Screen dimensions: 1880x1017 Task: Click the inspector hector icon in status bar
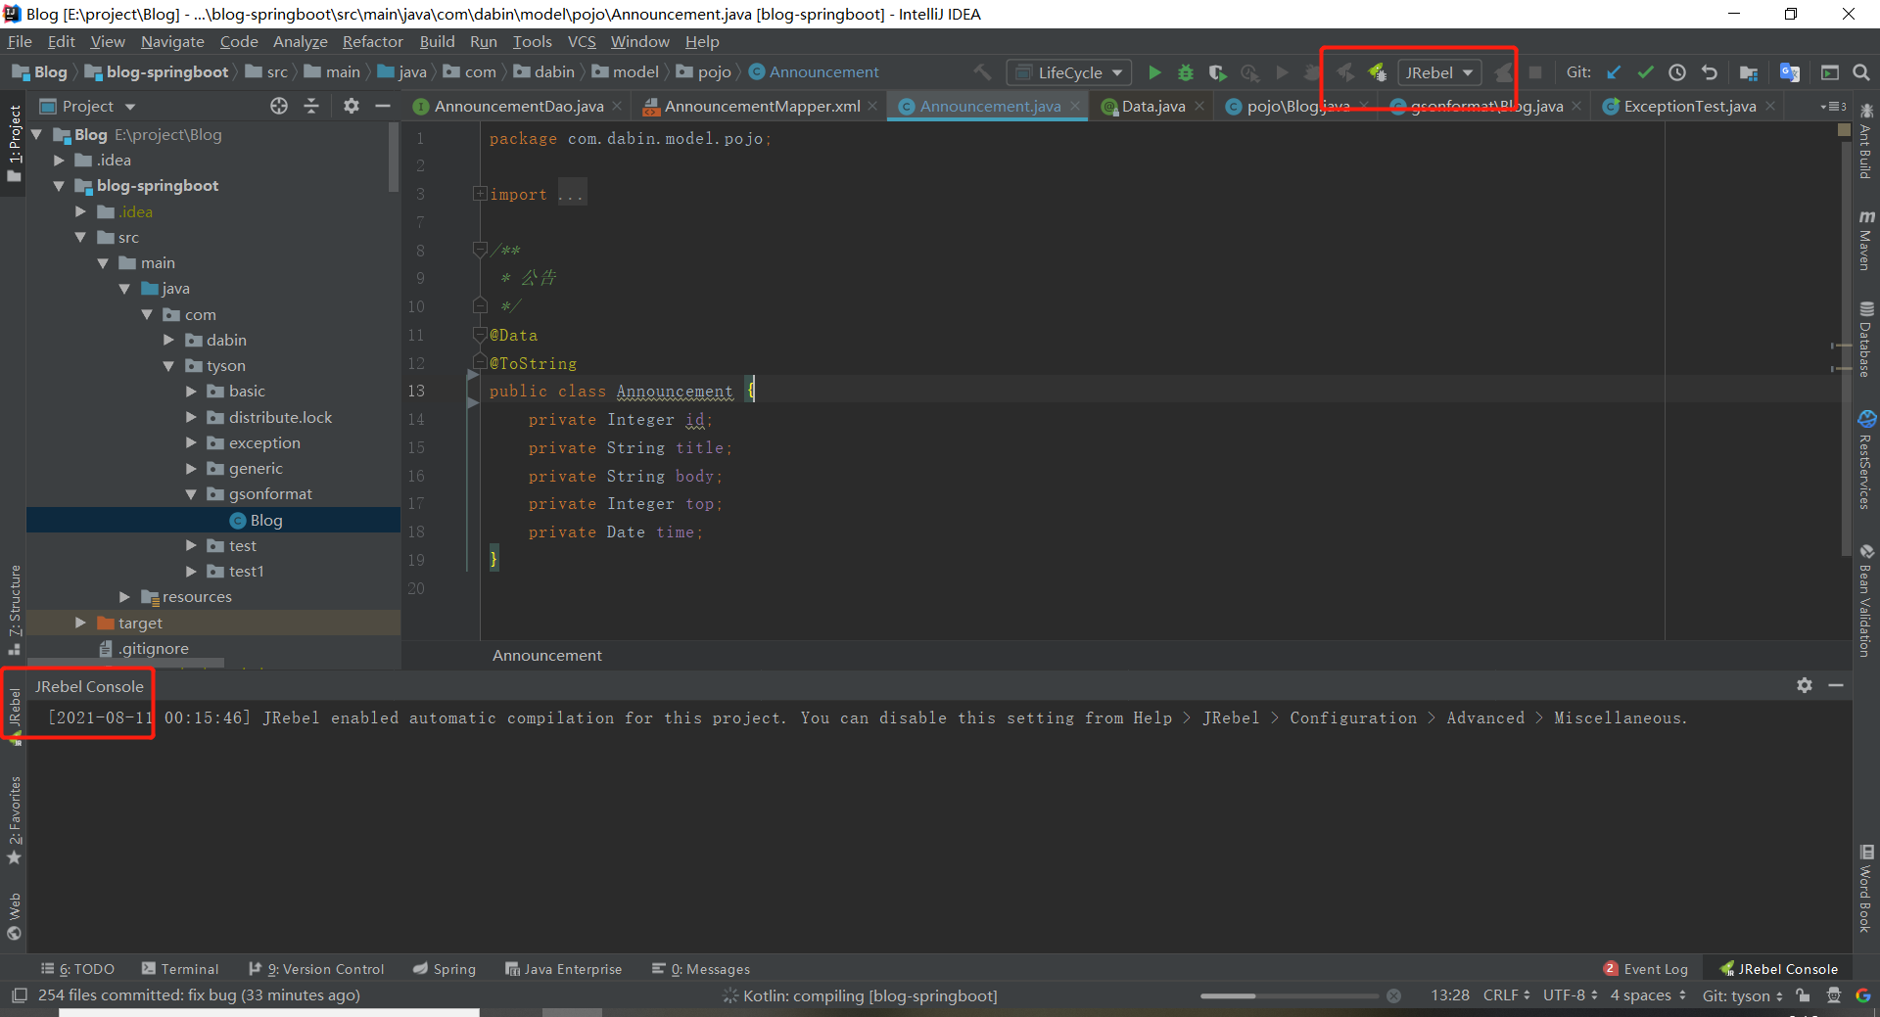click(x=1834, y=995)
